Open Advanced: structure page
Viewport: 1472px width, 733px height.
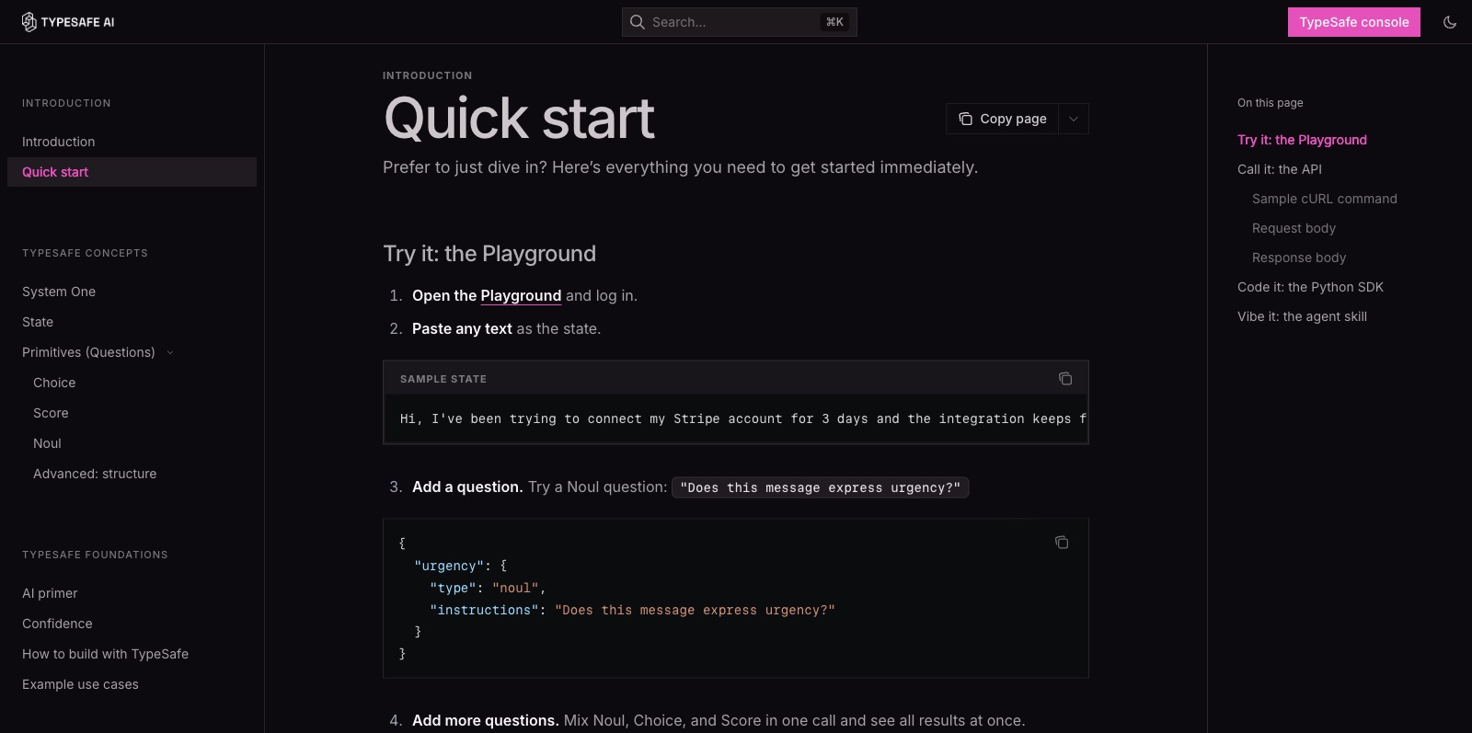click(x=95, y=474)
